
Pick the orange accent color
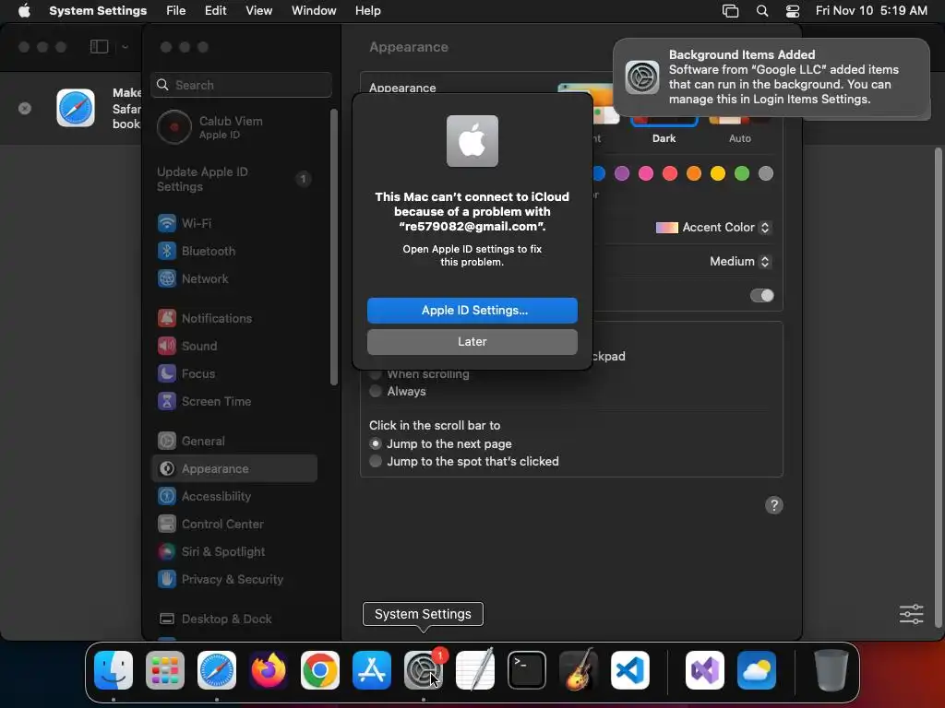click(694, 174)
